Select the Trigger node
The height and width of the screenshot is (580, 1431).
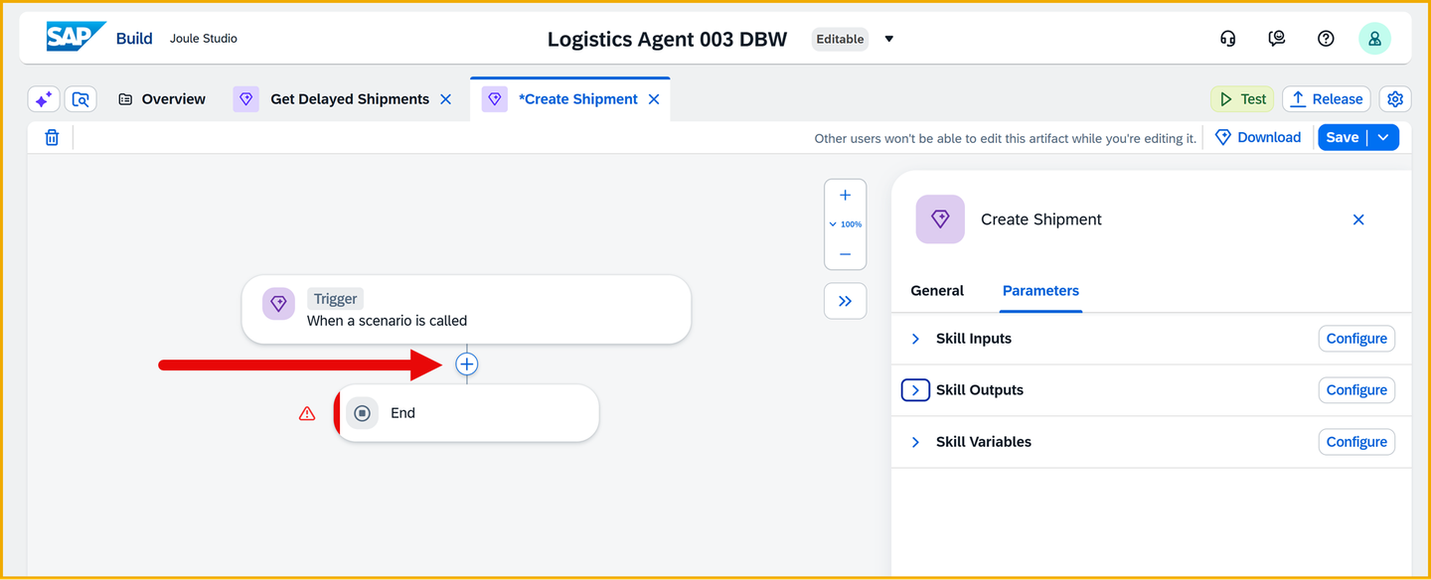coord(466,310)
